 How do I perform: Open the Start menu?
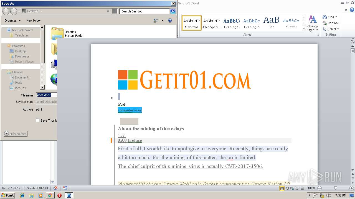point(7,195)
